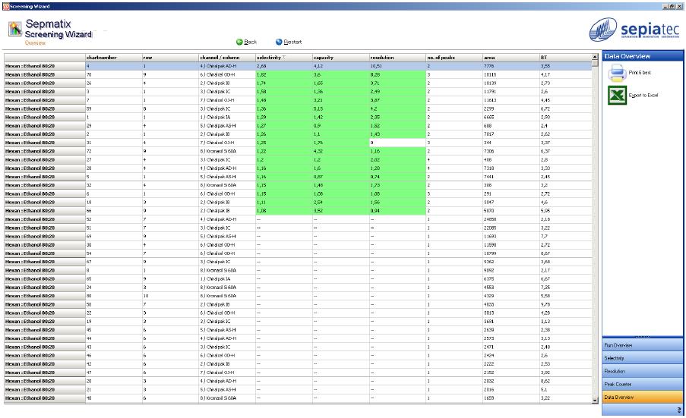Viewport: 686px width, 418px height.
Task: Select the Peak Counter navigation tab
Action: click(642, 384)
